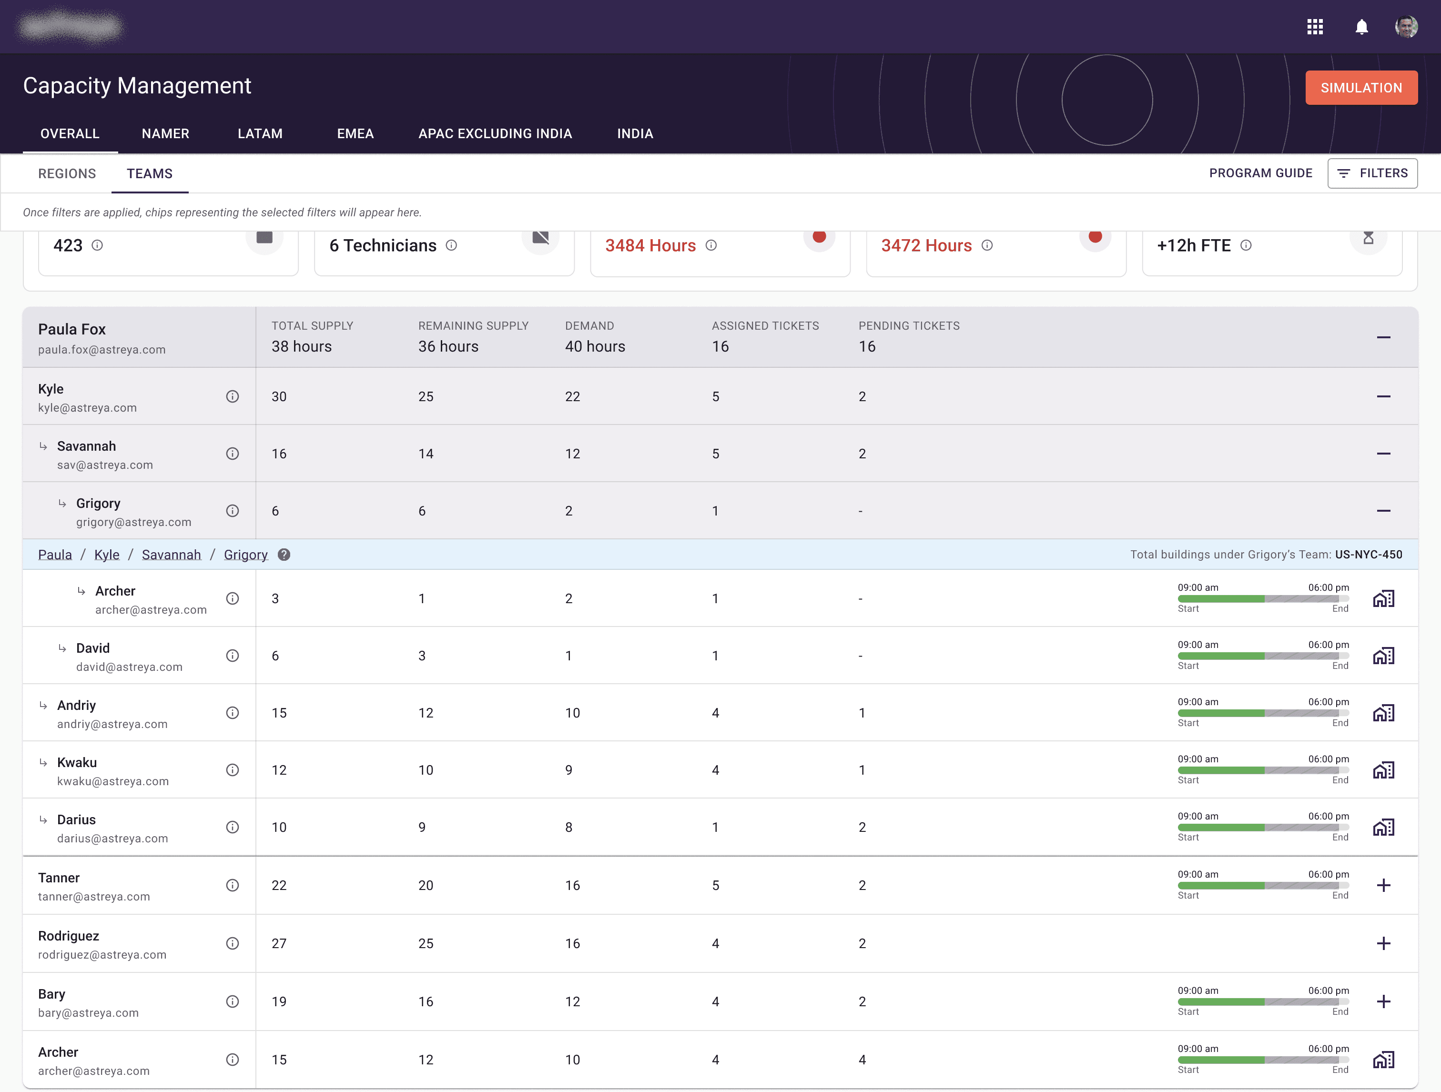Switch to the Regions sub-tab
This screenshot has width=1441, height=1092.
pos(67,174)
